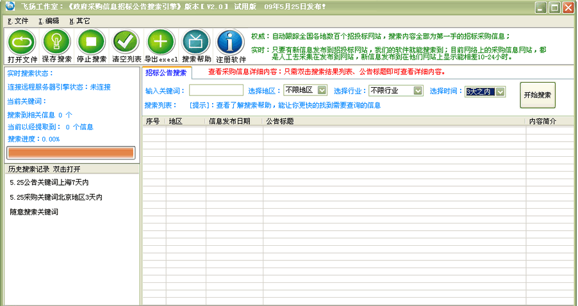
Task: Click the 当前以经提取到 0 个信息 text
Action: click(x=51, y=127)
